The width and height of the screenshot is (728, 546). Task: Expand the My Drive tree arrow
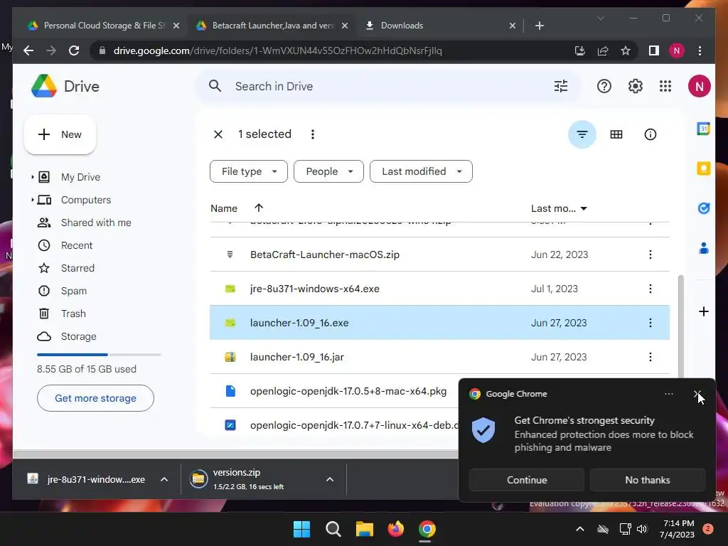pyautogui.click(x=32, y=177)
